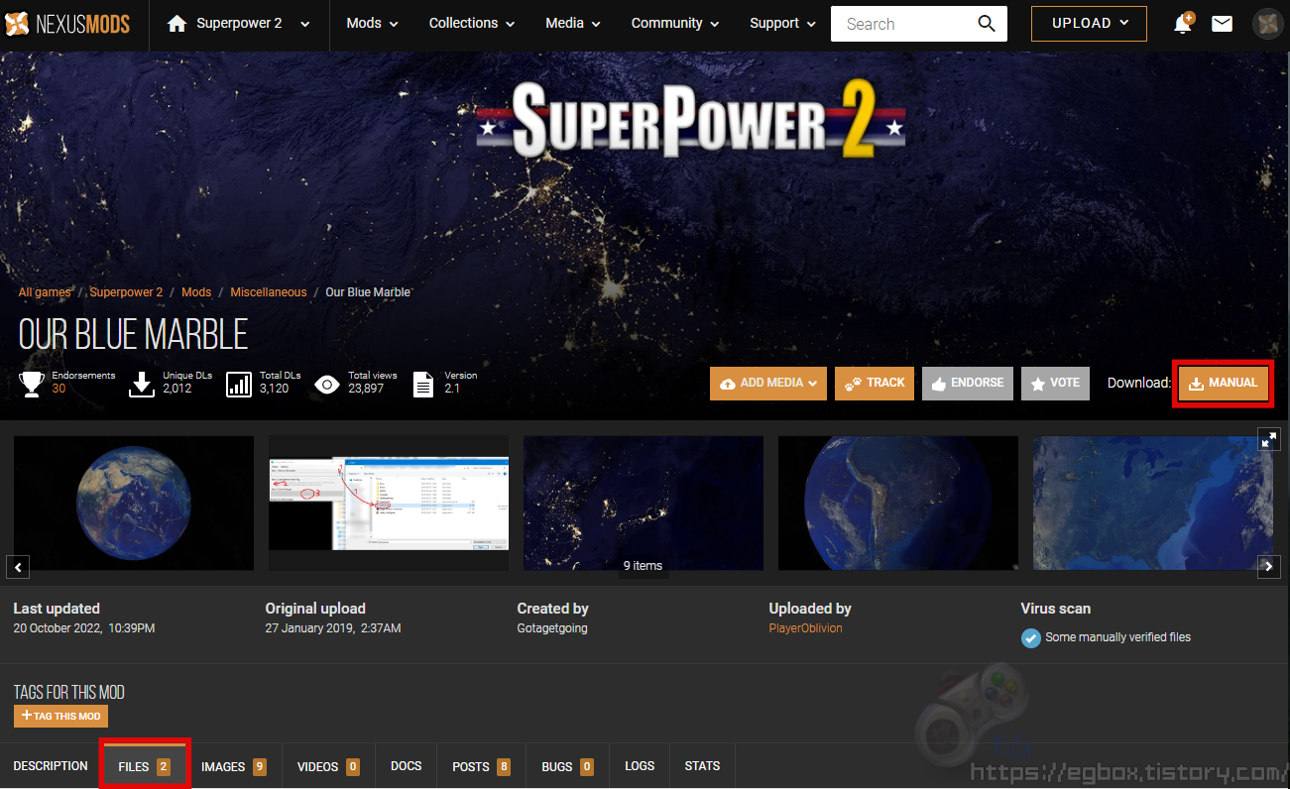Open the UPLOAD dropdown button
The image size is (1290, 789).
pos(1089,23)
